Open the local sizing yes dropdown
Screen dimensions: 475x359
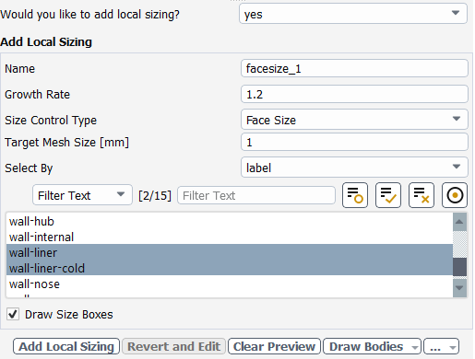353,14
